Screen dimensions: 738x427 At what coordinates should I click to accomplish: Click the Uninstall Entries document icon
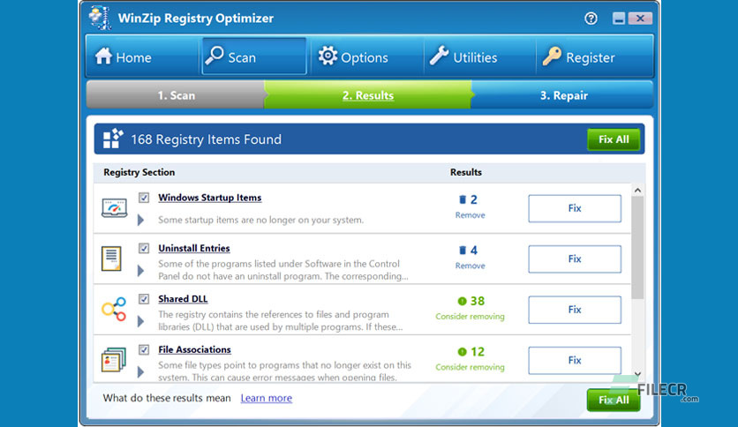click(x=111, y=258)
